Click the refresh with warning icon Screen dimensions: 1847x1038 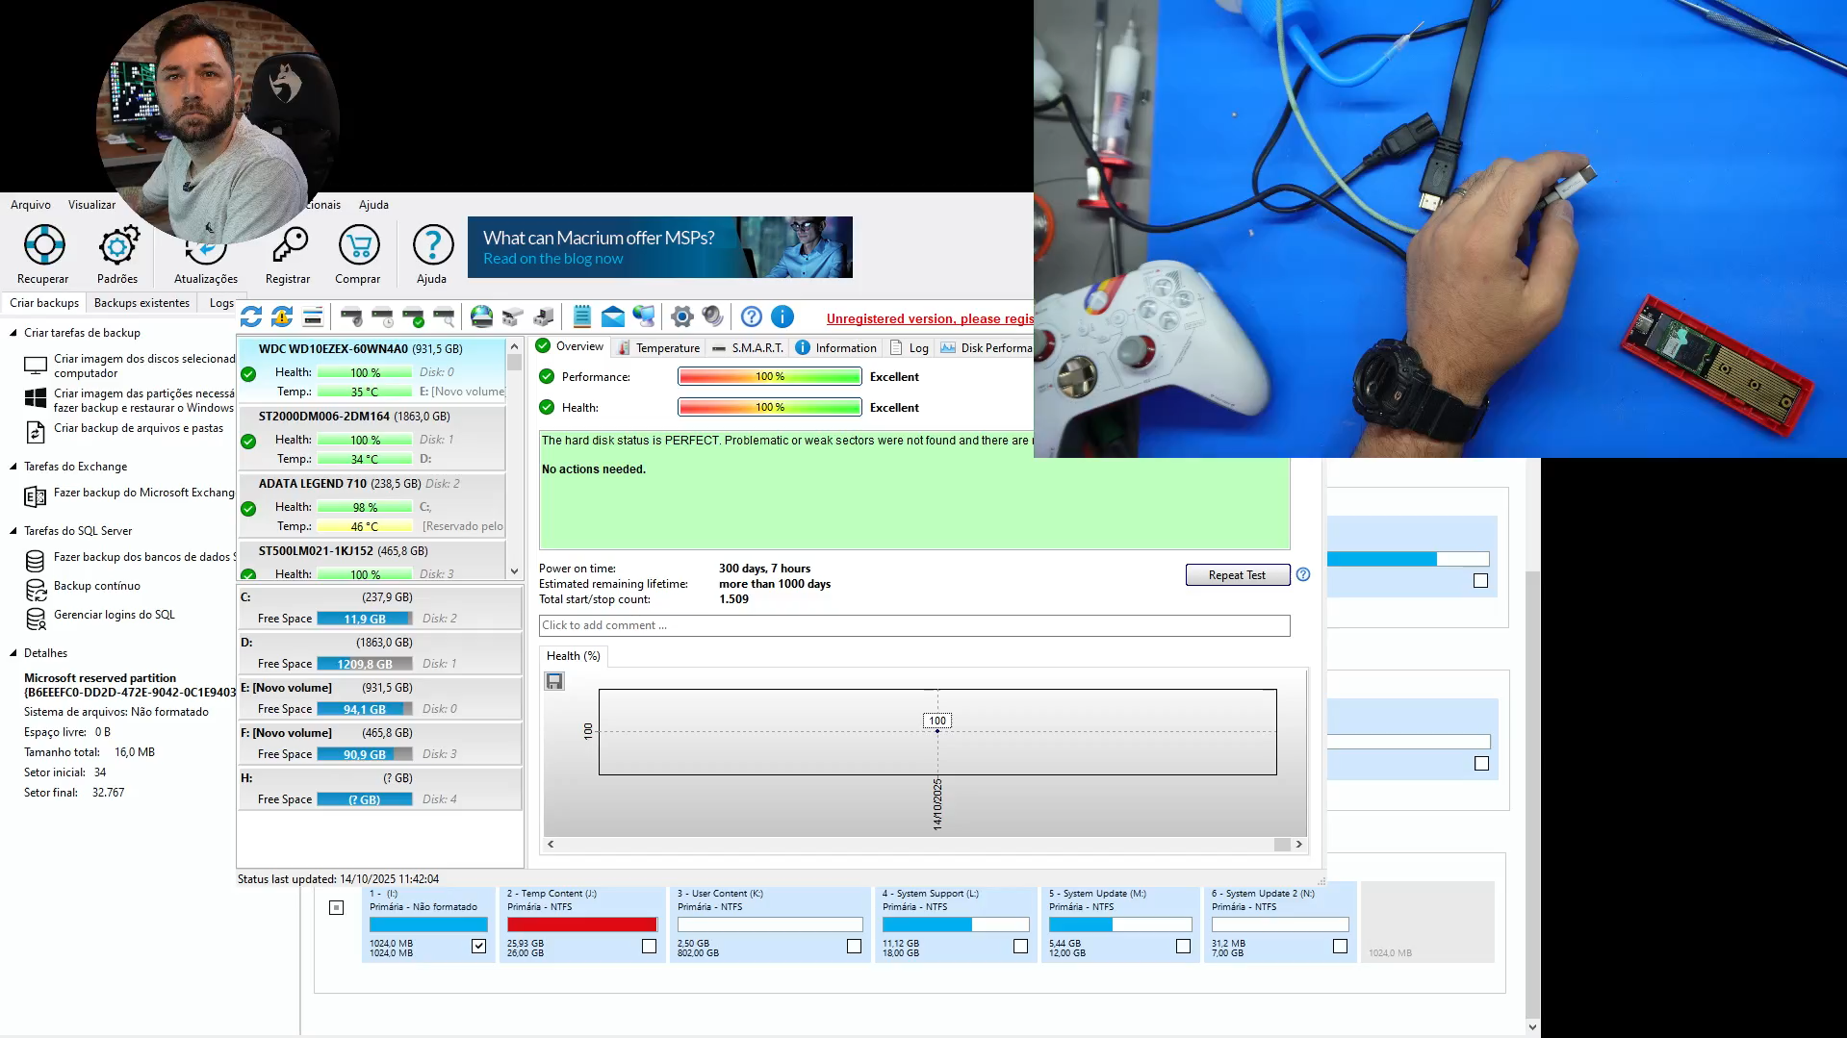(282, 316)
